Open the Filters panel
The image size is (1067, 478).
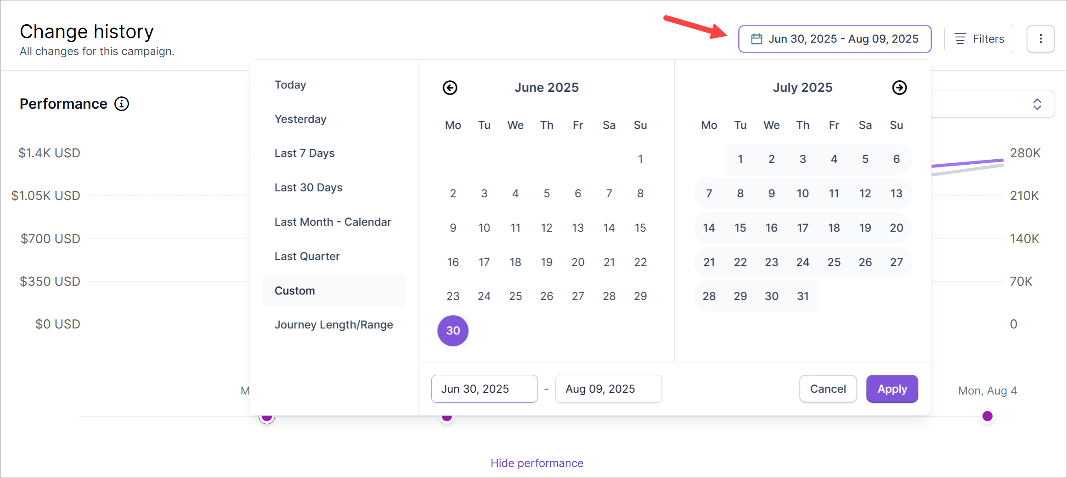(979, 39)
